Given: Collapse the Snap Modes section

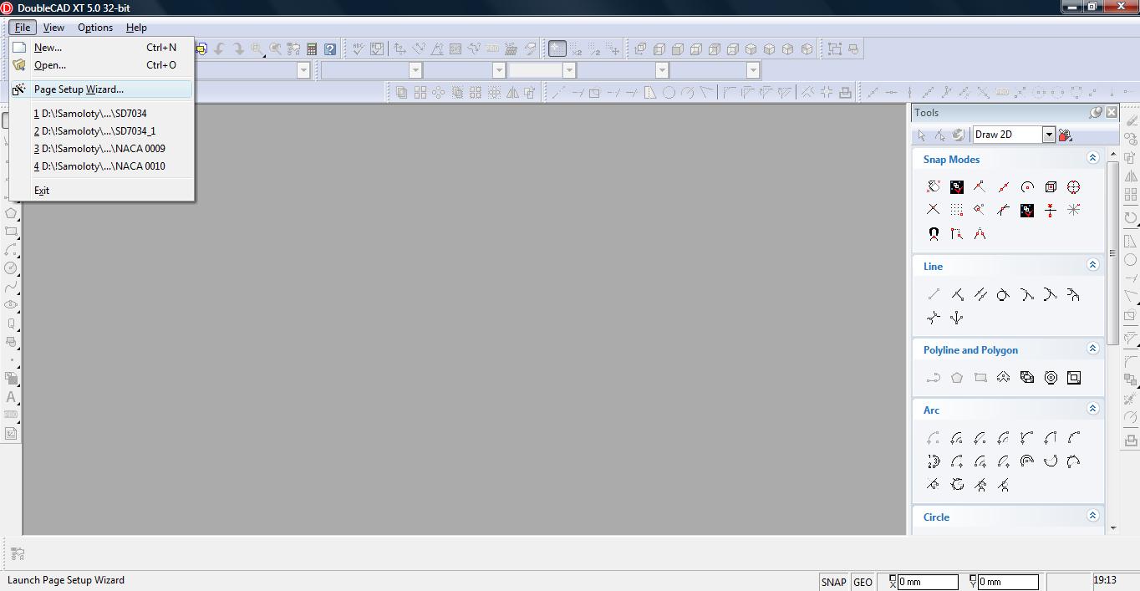Looking at the screenshot, I should (x=1092, y=158).
